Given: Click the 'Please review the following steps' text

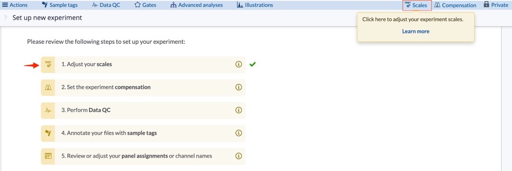Looking at the screenshot, I should (106, 42).
